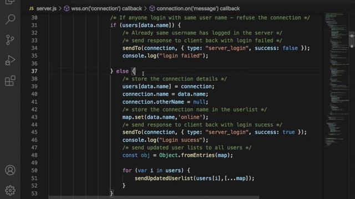Click the "null" keyword on line 41
The height and width of the screenshot is (199, 355).
click(199, 102)
